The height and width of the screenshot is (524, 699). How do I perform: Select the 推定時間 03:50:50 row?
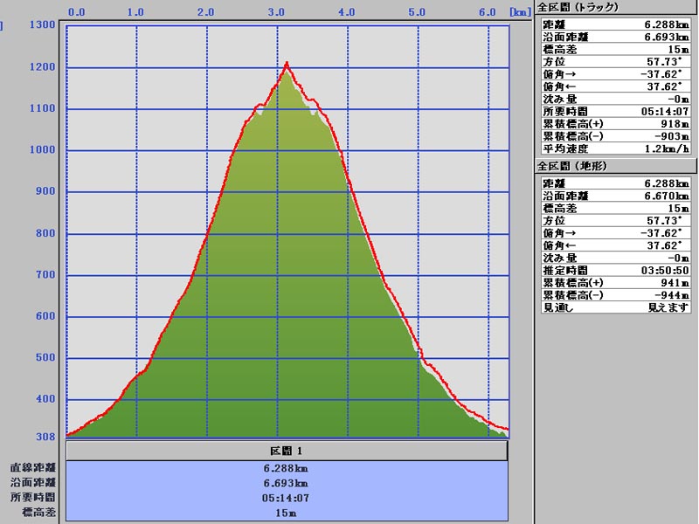coord(615,271)
